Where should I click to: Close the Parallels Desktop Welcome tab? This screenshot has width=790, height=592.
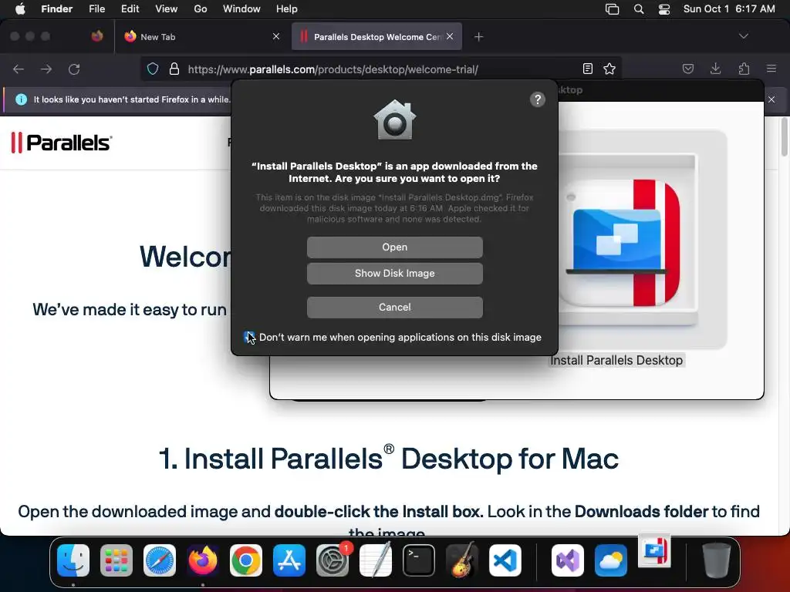(450, 36)
